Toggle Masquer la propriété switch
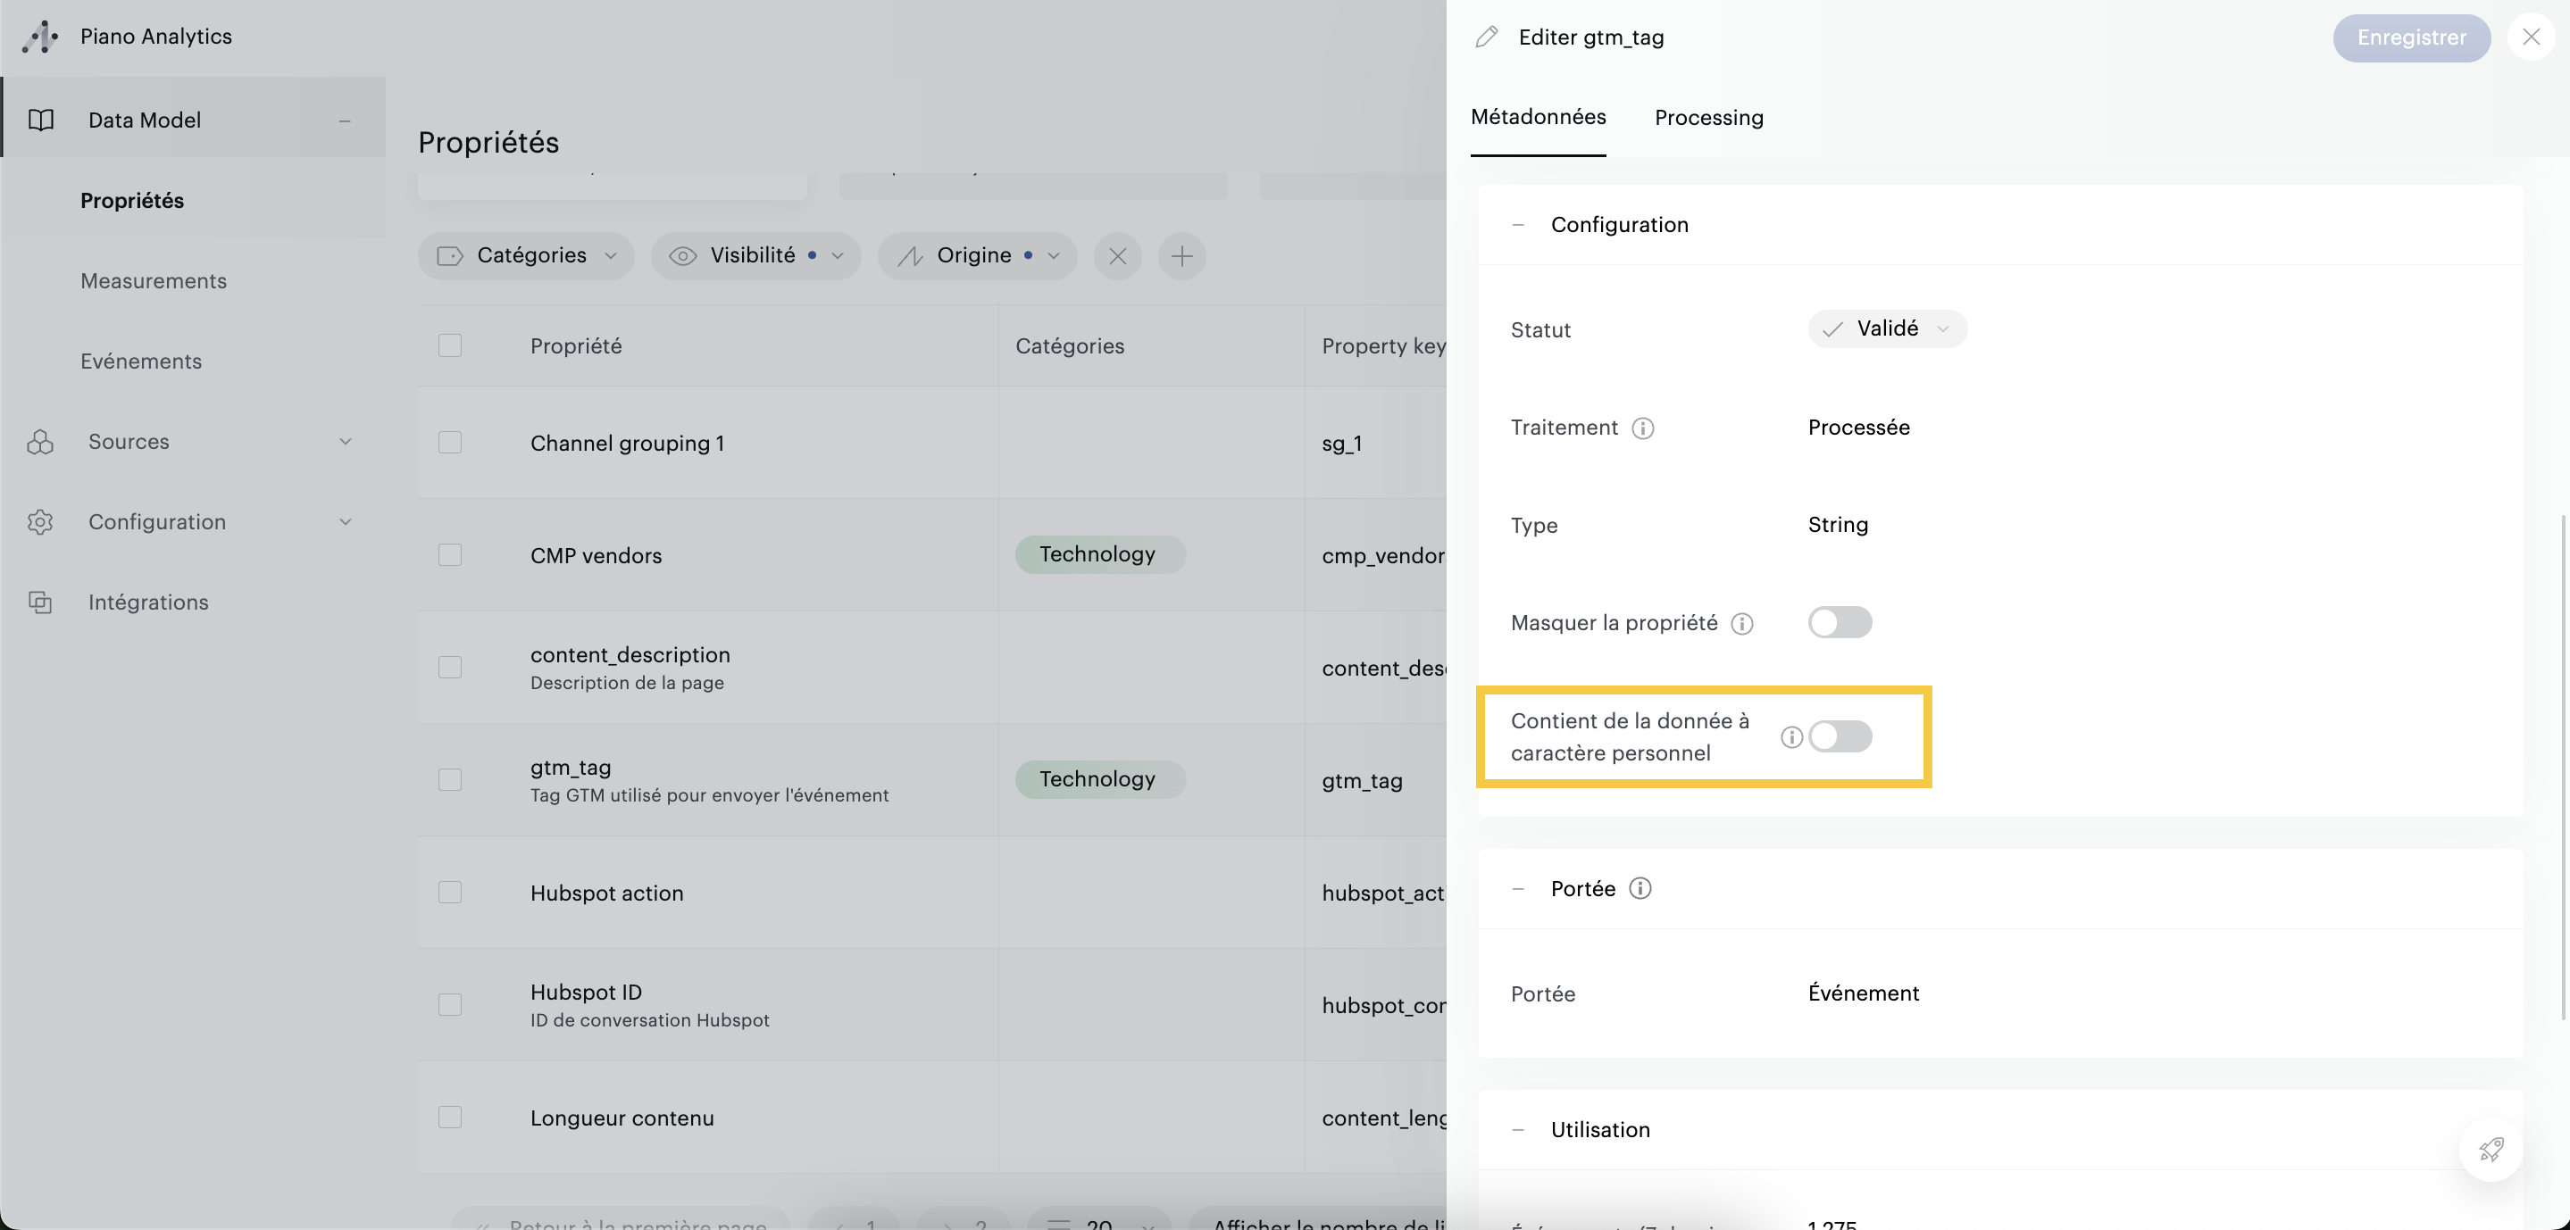The width and height of the screenshot is (2570, 1230). [x=1839, y=622]
